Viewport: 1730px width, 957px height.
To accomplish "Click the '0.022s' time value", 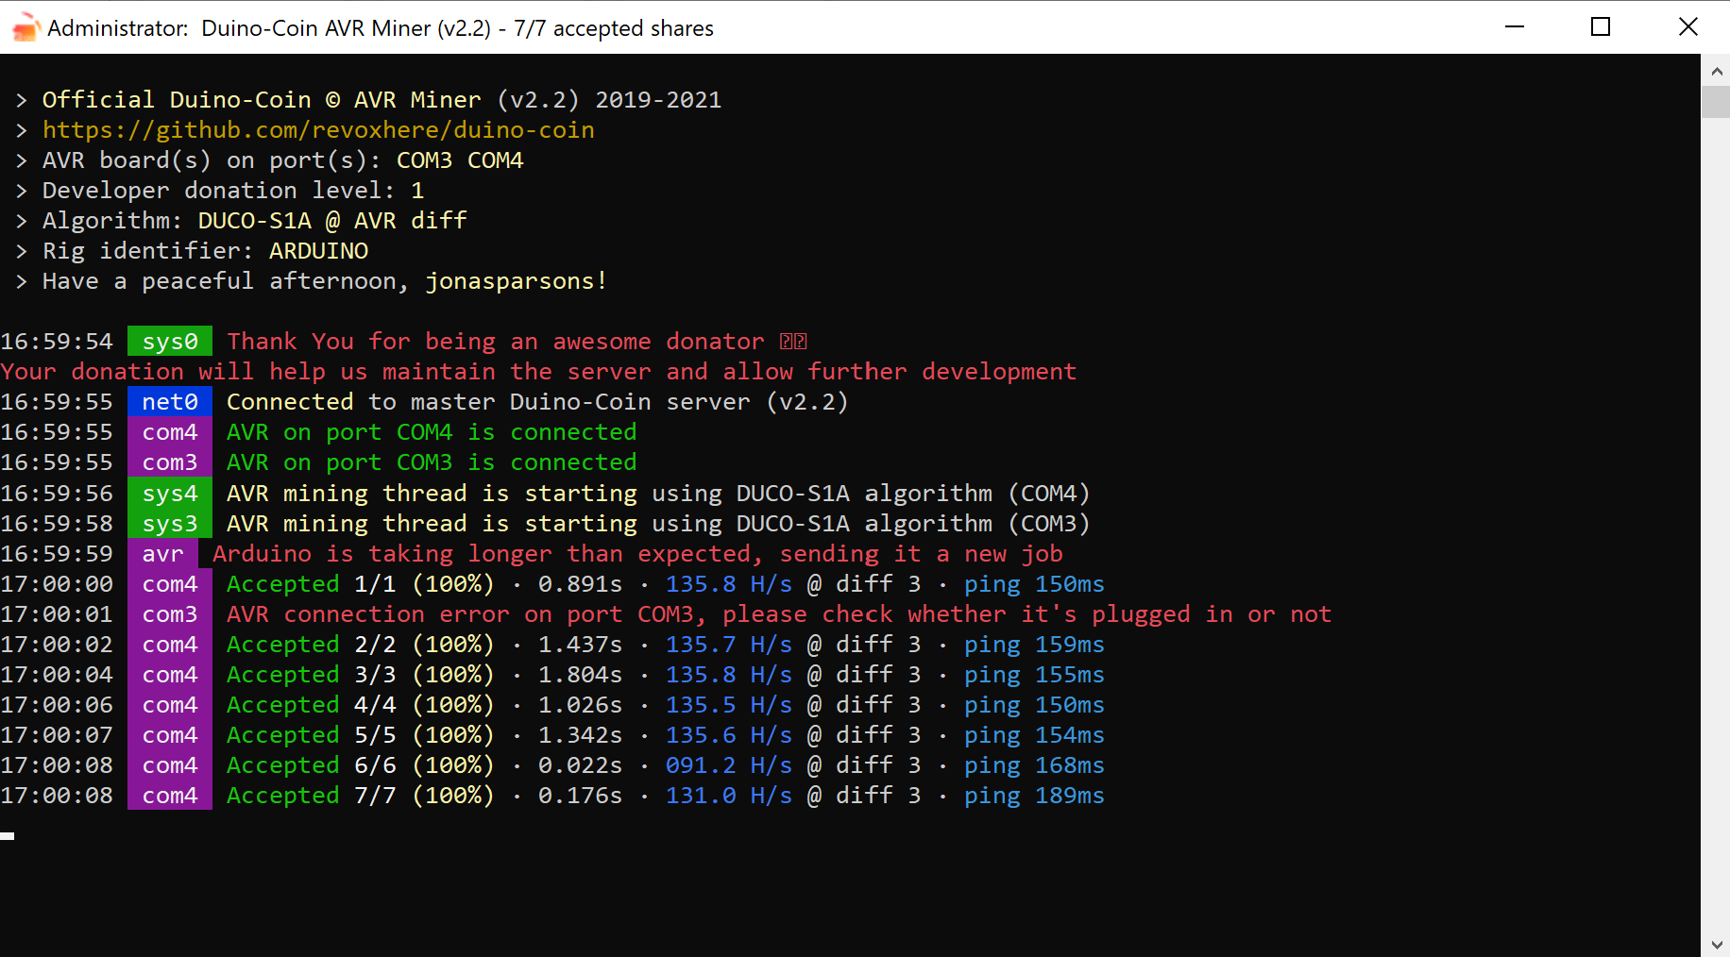I will tap(581, 765).
